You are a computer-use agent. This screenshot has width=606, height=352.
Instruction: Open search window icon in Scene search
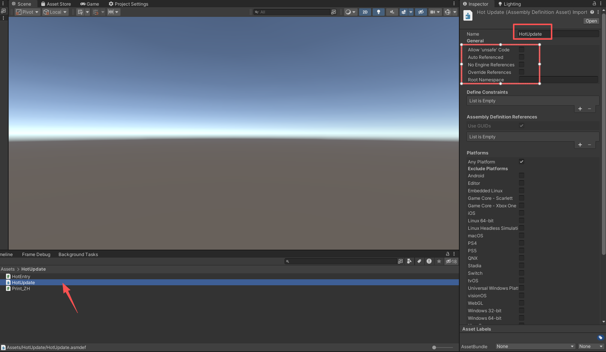[334, 12]
